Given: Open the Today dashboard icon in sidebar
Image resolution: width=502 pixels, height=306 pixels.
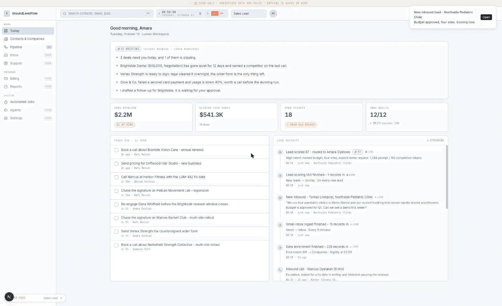Looking at the screenshot, I should coord(6,31).
